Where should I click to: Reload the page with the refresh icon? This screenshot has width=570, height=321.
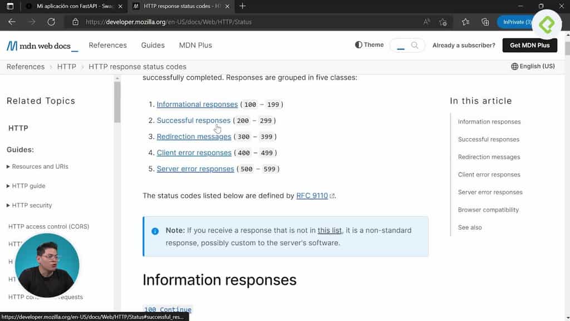pyautogui.click(x=51, y=22)
